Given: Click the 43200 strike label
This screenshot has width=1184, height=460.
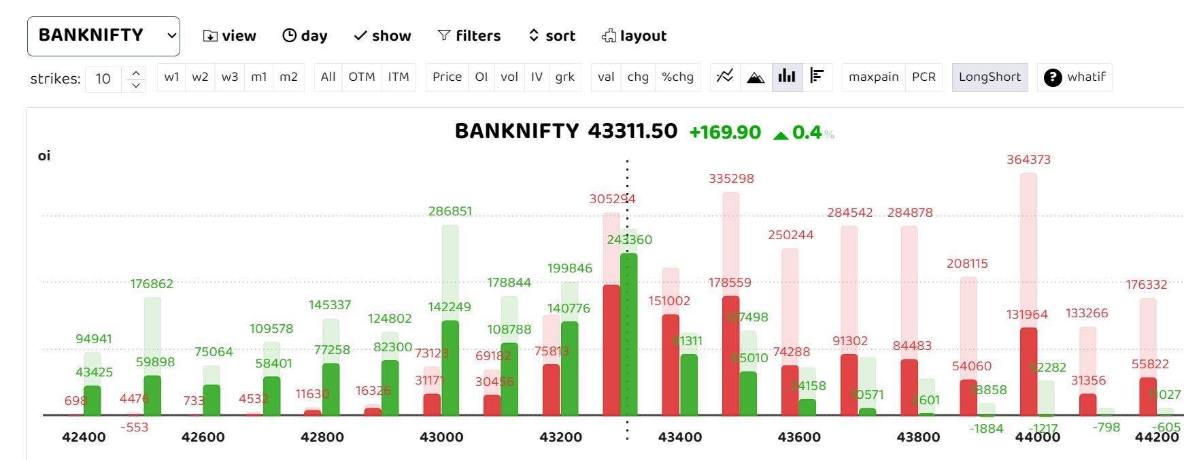Looking at the screenshot, I should coord(560,437).
